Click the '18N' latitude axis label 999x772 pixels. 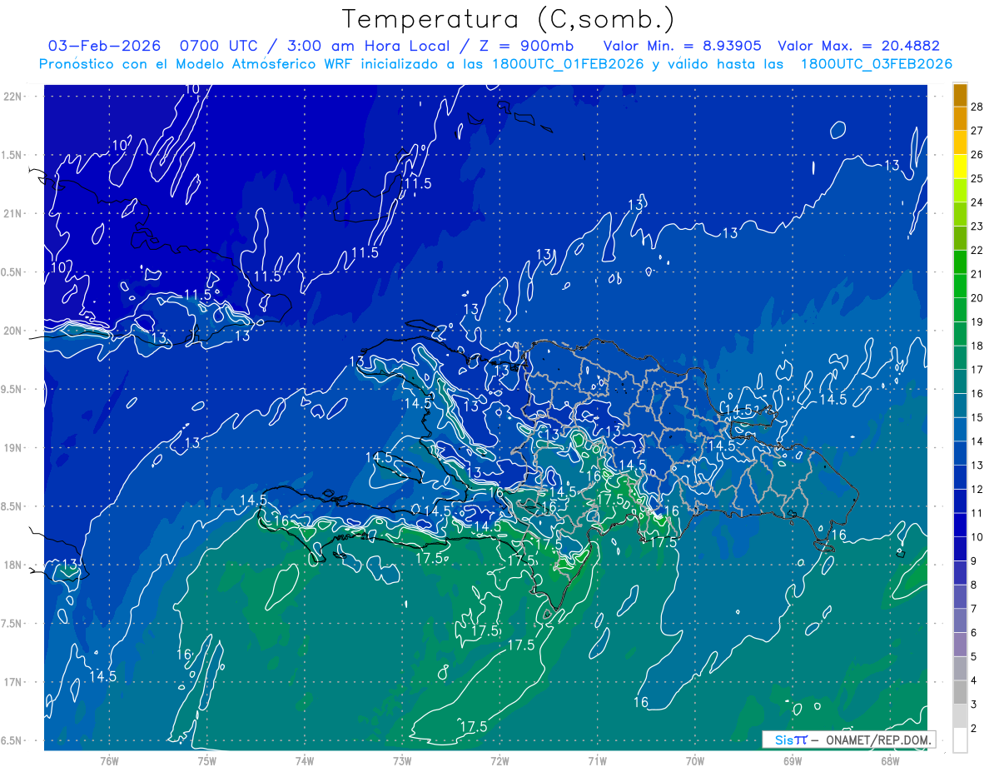(x=14, y=565)
